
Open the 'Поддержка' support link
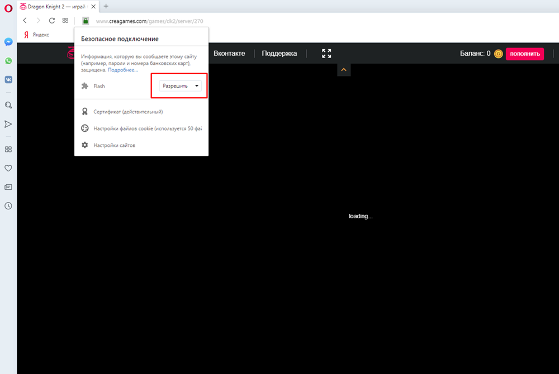279,54
